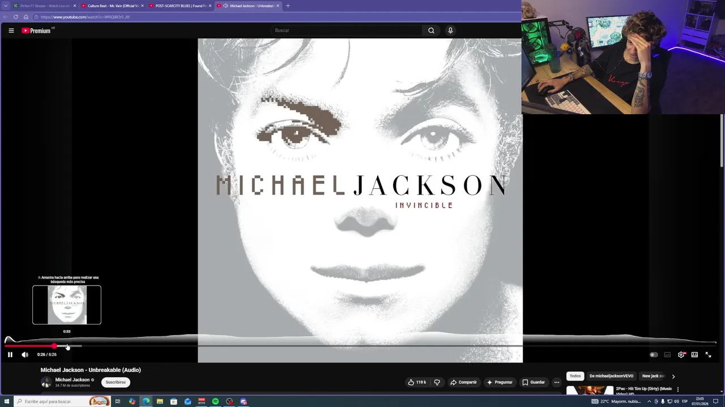Open File Explorer on taskbar
This screenshot has height=407, width=725.
(160, 401)
